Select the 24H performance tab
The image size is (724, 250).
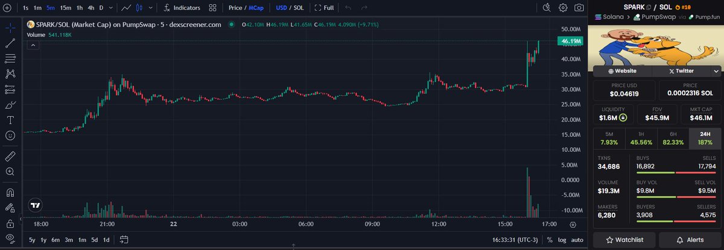[704, 138]
